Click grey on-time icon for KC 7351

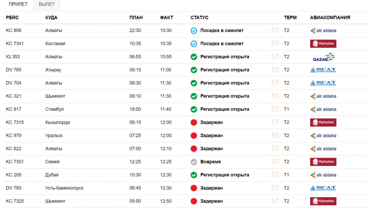[x=194, y=162]
